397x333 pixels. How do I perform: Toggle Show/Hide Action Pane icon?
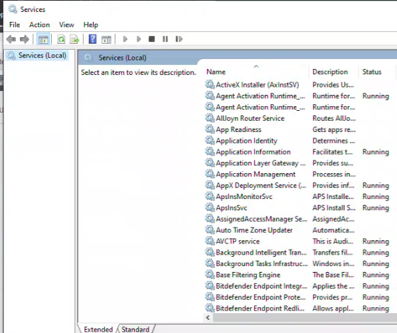[106, 39]
